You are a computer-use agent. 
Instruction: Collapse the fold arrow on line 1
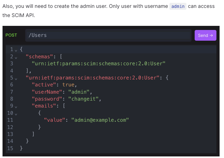point(16,50)
